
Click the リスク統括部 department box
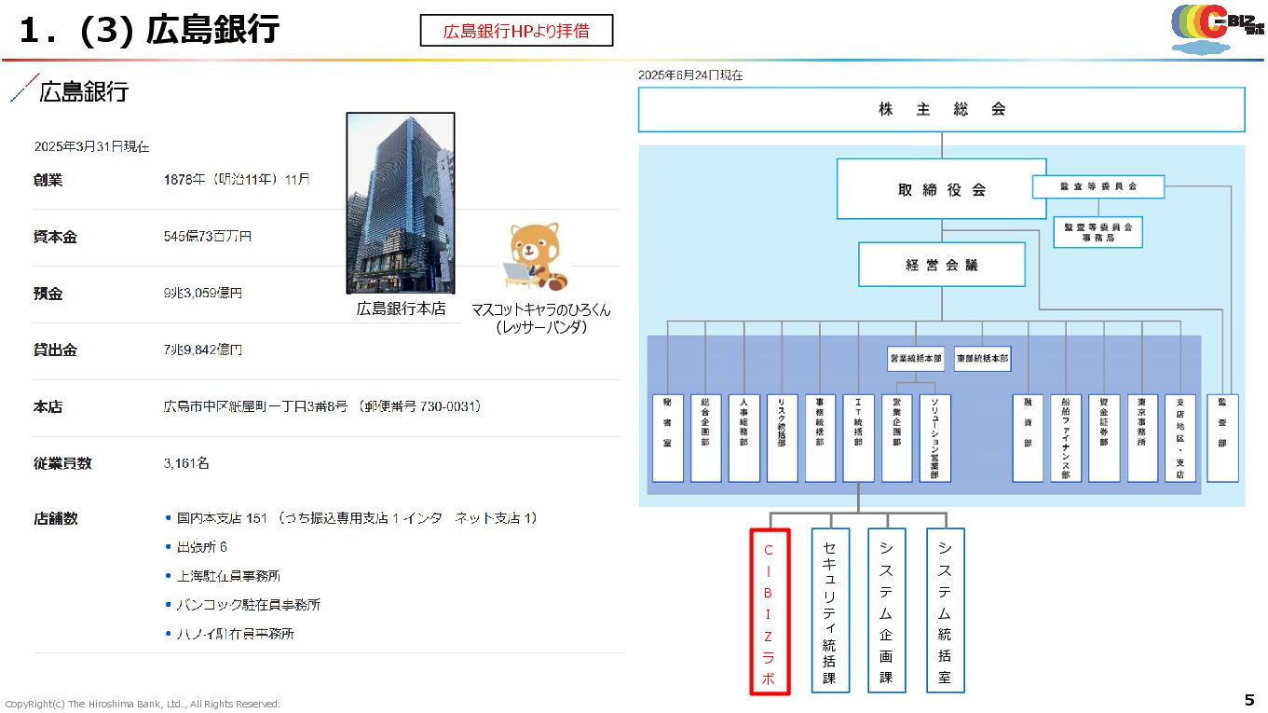(782, 438)
